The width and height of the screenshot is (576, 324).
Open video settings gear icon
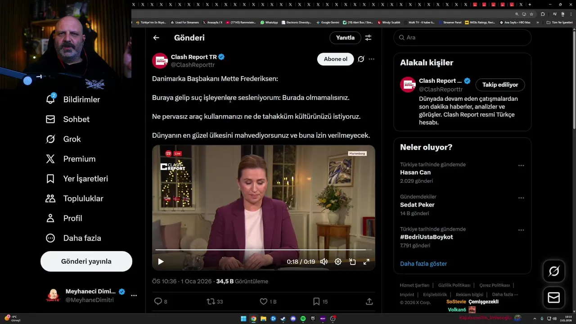click(338, 261)
